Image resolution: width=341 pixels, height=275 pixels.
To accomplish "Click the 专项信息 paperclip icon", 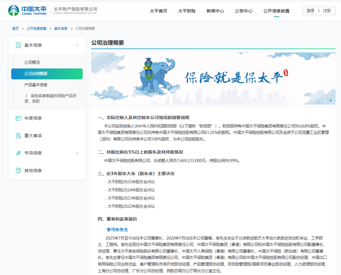I will click(x=19, y=153).
